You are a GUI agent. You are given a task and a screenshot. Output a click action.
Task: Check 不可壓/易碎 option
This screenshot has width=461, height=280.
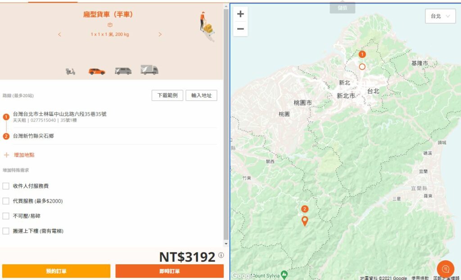coord(6,216)
